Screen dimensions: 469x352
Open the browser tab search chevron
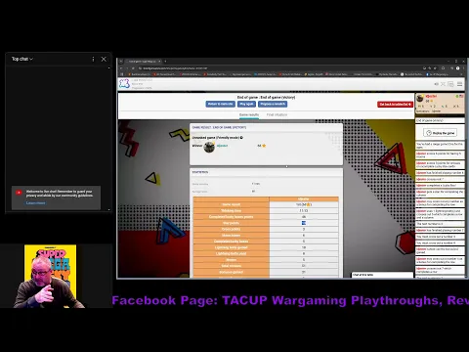click(x=121, y=62)
